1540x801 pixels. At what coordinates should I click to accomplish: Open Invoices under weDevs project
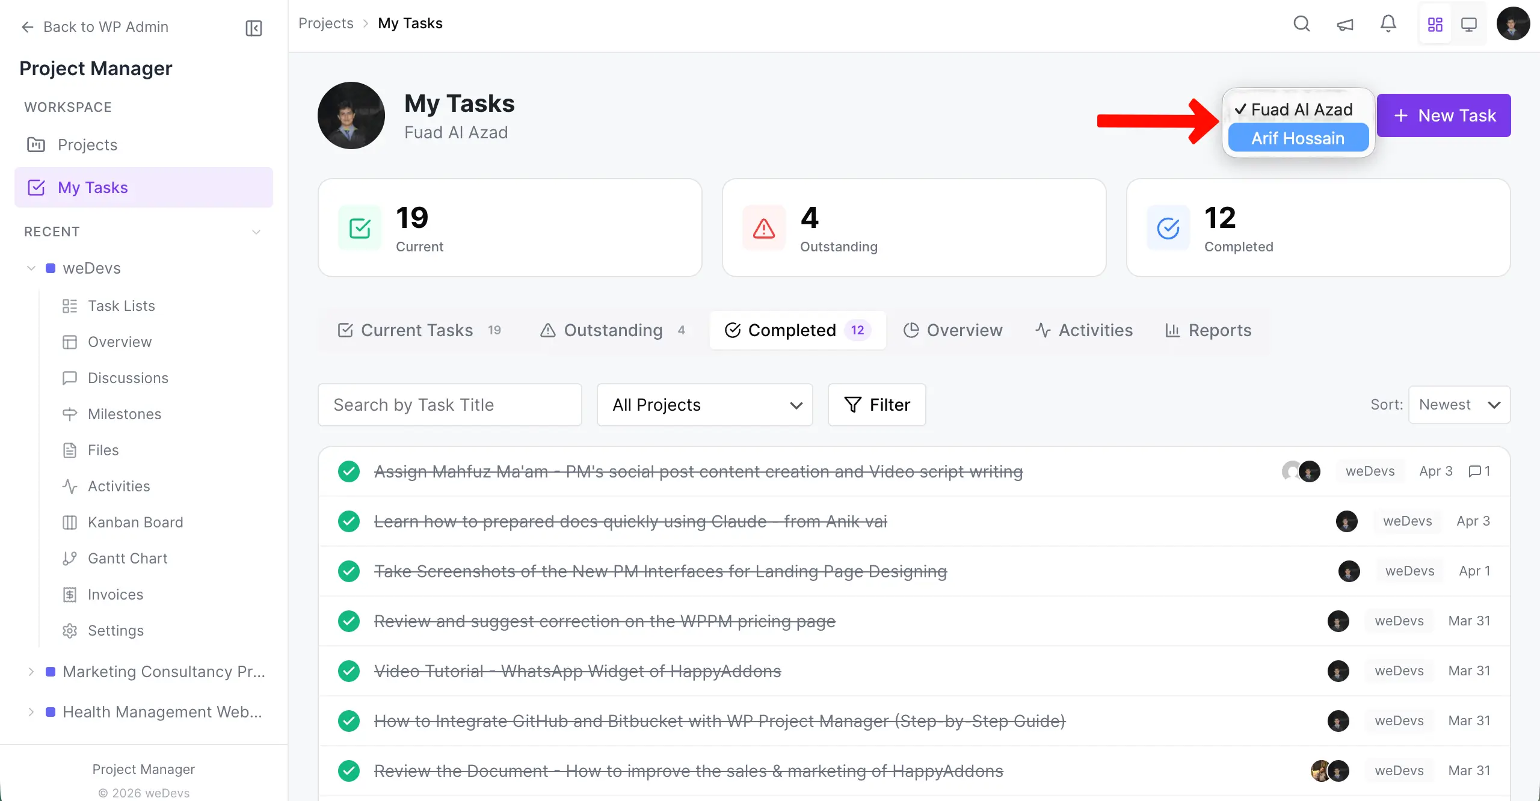tap(114, 594)
